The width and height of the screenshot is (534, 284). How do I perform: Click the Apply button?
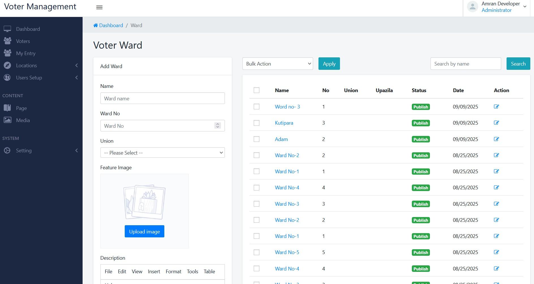tap(329, 64)
